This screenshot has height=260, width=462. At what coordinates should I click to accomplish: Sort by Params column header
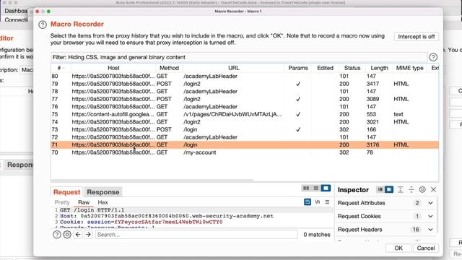(x=298, y=68)
